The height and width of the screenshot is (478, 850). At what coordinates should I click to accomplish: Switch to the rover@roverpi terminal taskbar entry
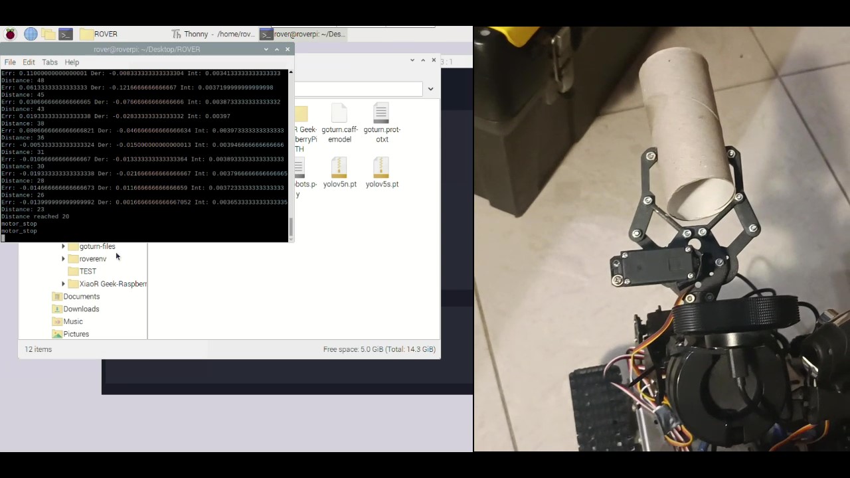click(303, 34)
